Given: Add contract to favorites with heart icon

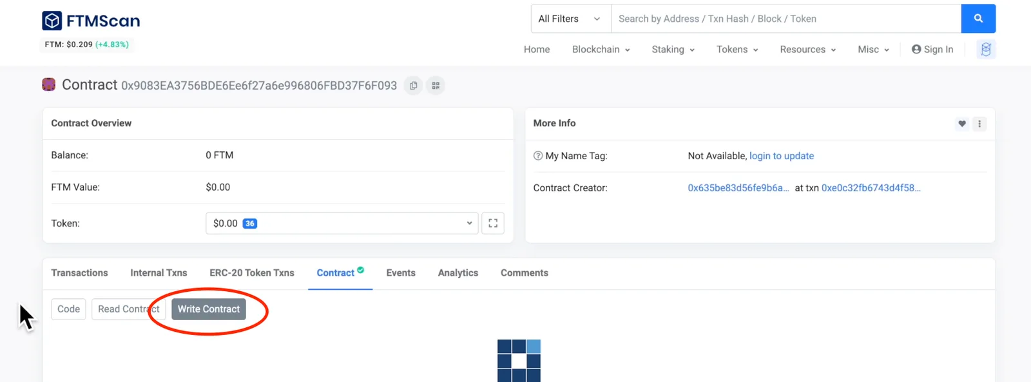Looking at the screenshot, I should point(962,124).
